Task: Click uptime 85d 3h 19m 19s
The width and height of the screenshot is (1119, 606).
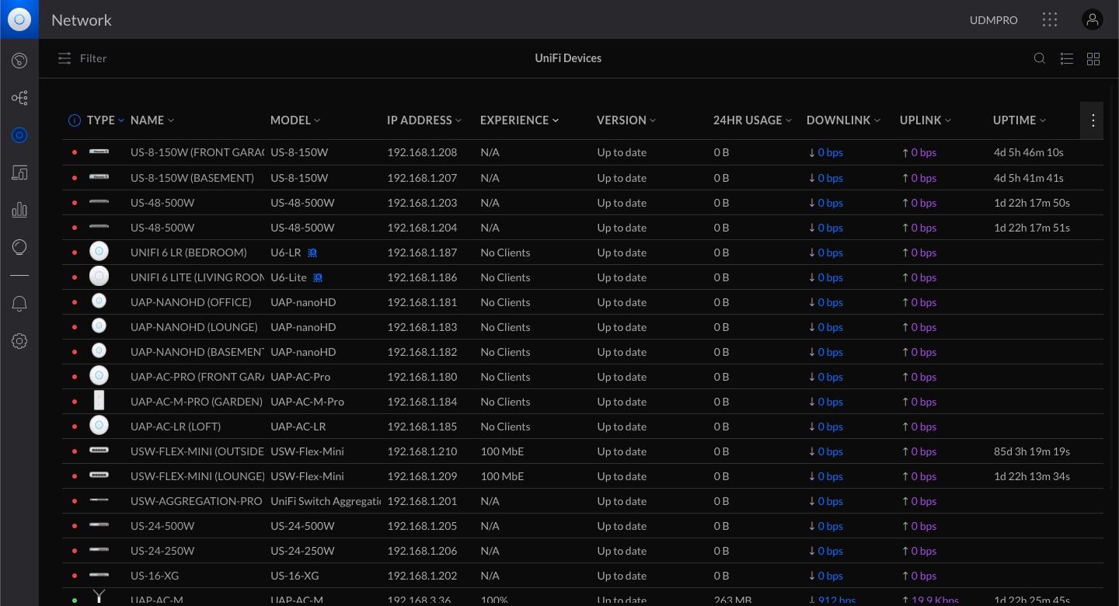Action: [1032, 451]
